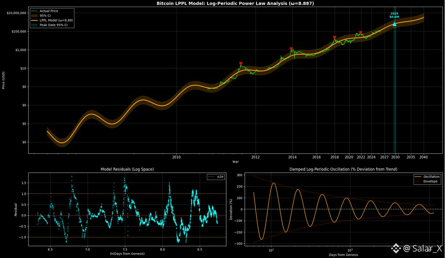Click the 2040 label on the year axis
445x258 pixels.
(x=423, y=157)
